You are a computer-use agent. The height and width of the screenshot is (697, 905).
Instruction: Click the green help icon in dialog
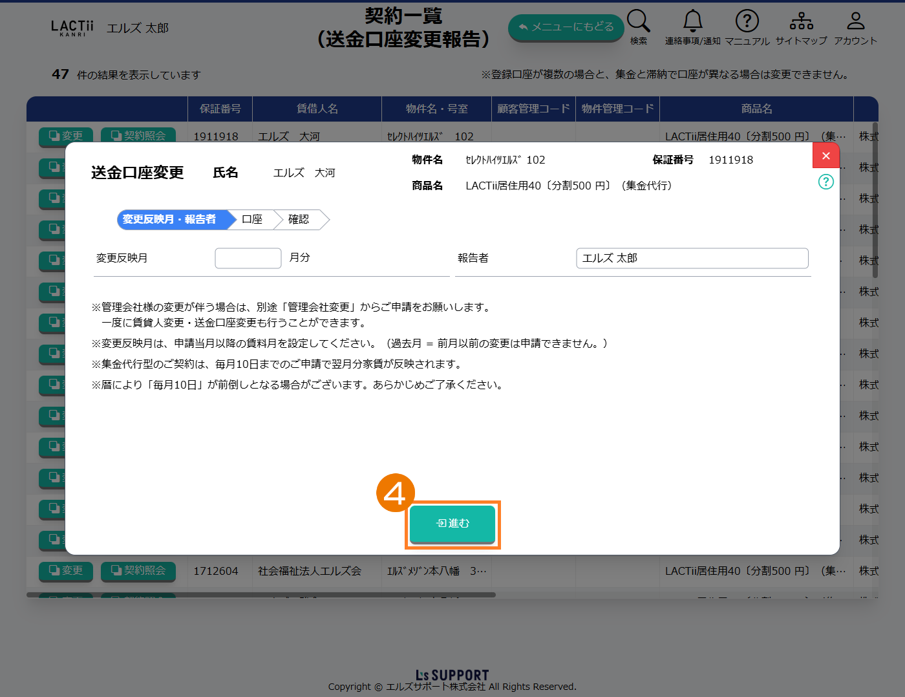[x=825, y=182]
